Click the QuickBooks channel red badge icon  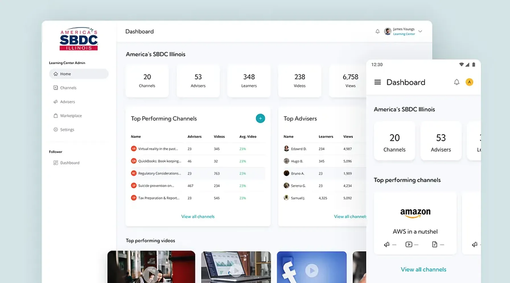(x=133, y=161)
